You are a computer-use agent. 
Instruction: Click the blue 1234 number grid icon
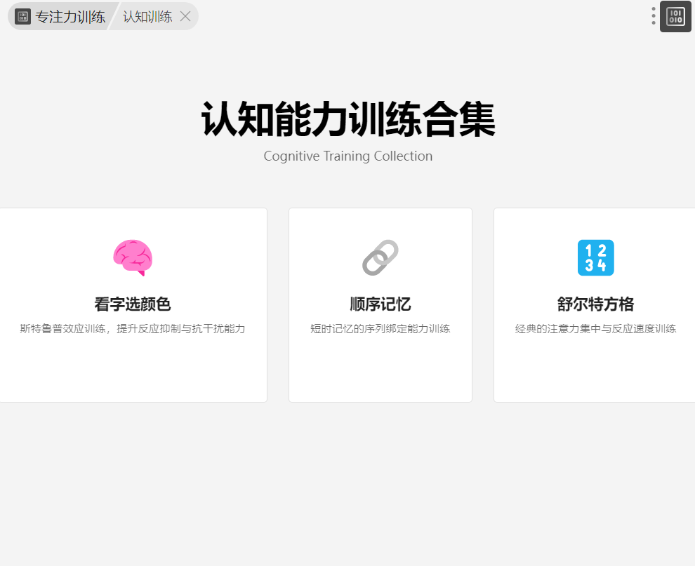(595, 258)
